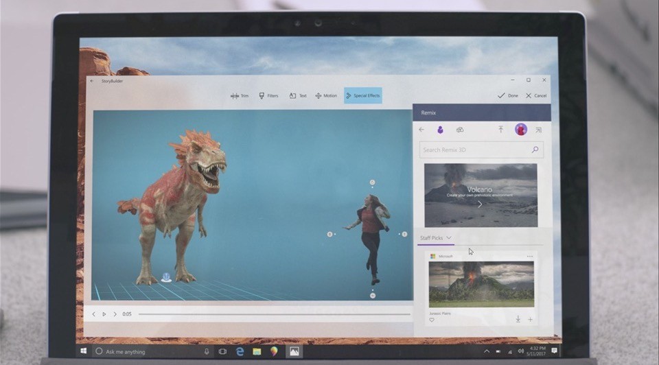Open the Microsoft creator name on card
This screenshot has width=659, height=365.
446,256
